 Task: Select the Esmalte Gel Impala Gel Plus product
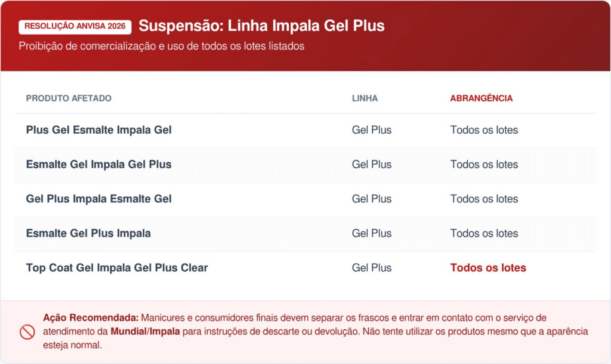(x=99, y=165)
